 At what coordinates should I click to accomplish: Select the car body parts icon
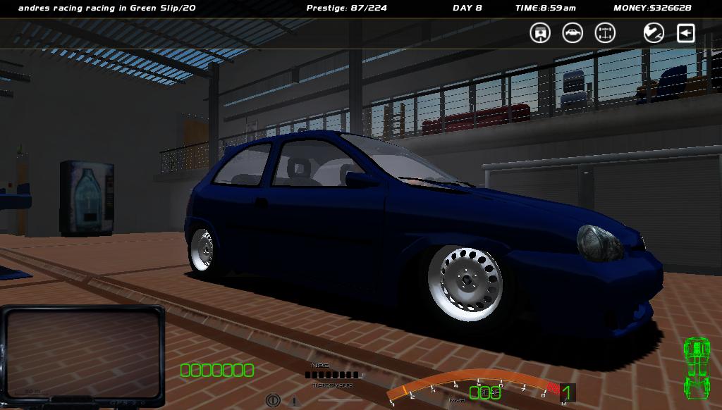(x=573, y=33)
